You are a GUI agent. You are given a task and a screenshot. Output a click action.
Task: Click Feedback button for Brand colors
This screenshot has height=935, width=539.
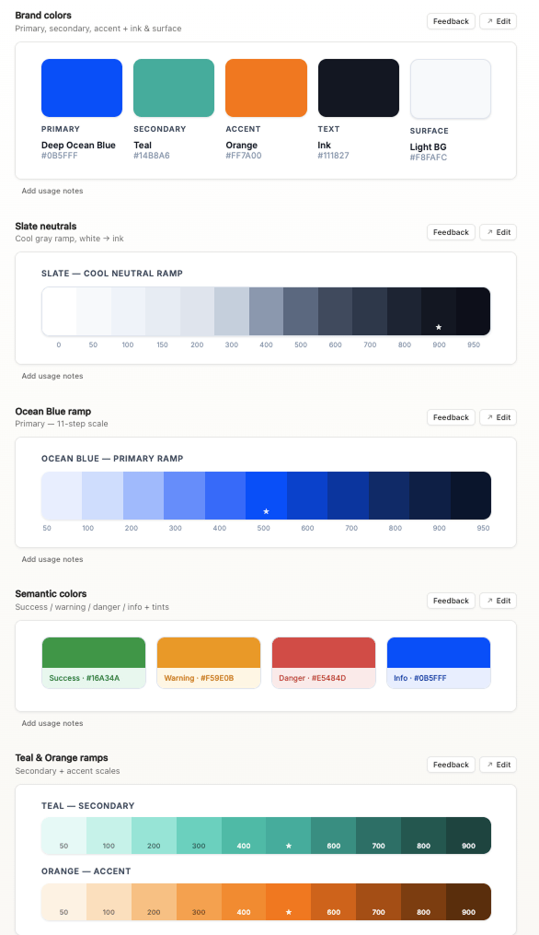point(451,21)
